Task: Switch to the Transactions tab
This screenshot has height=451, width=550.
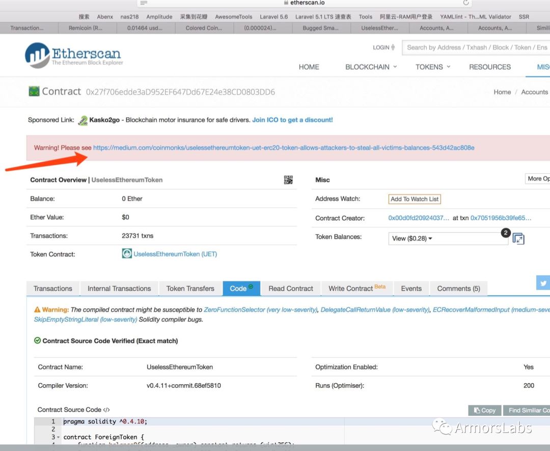Action: coord(53,288)
